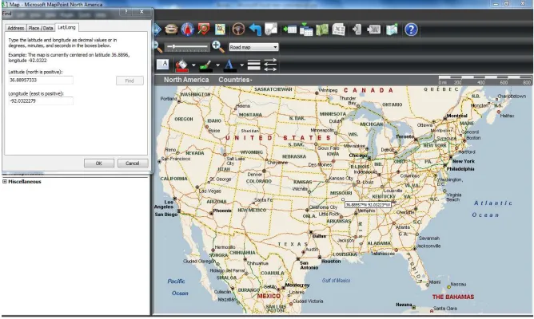This screenshot has height=319, width=534.
Task: Click the Toronto label on the map
Action: pos(404,136)
